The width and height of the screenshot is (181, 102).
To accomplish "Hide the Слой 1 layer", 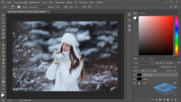I will coord(135,79).
